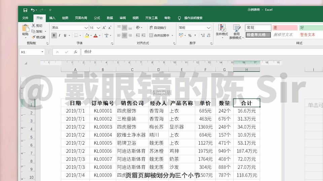
Task: Open the Font Color dropdown arrow
Action: coord(100,36)
